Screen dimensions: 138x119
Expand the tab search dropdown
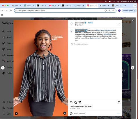(135, 6)
